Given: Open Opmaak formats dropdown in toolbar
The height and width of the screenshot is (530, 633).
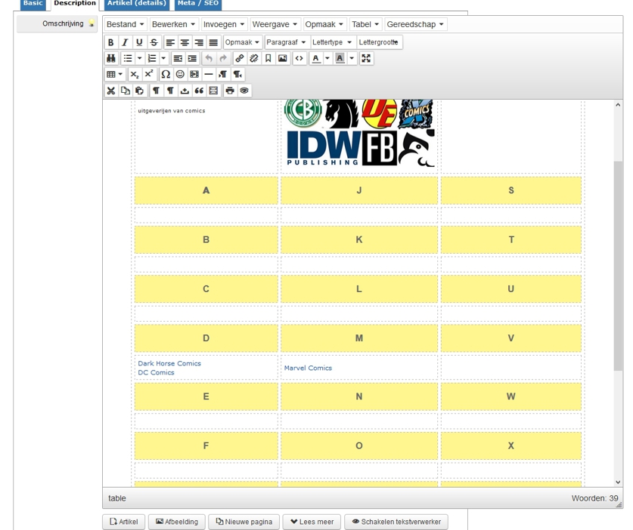Looking at the screenshot, I should (x=242, y=42).
